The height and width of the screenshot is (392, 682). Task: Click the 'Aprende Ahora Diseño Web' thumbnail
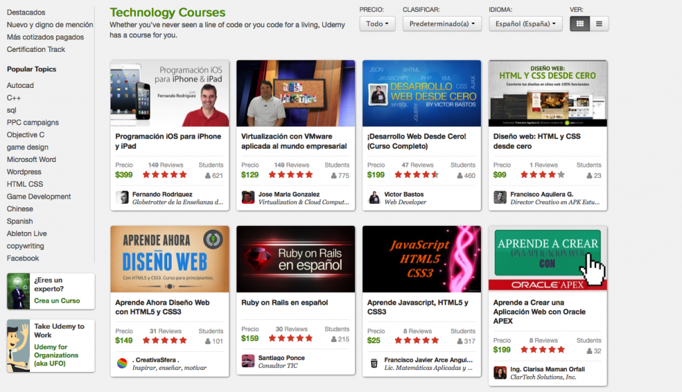(x=170, y=261)
